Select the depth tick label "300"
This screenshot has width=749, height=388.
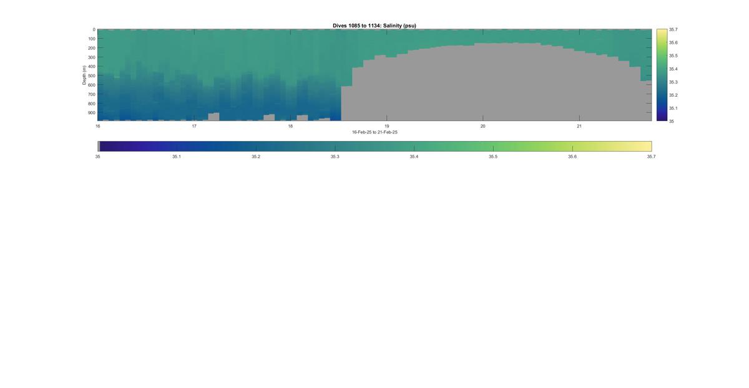pos(91,57)
